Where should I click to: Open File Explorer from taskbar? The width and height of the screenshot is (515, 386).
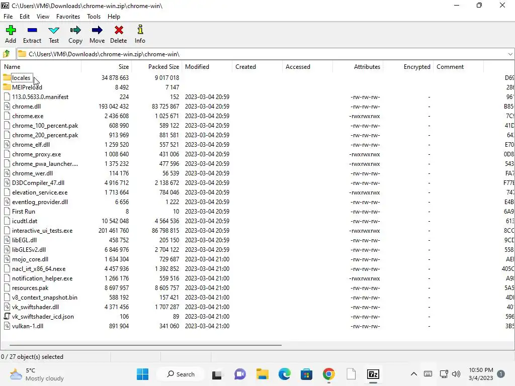pyautogui.click(x=263, y=374)
